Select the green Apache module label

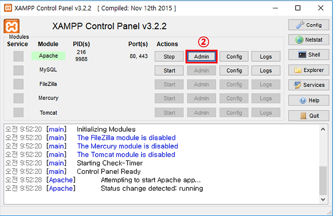pyautogui.click(x=48, y=56)
